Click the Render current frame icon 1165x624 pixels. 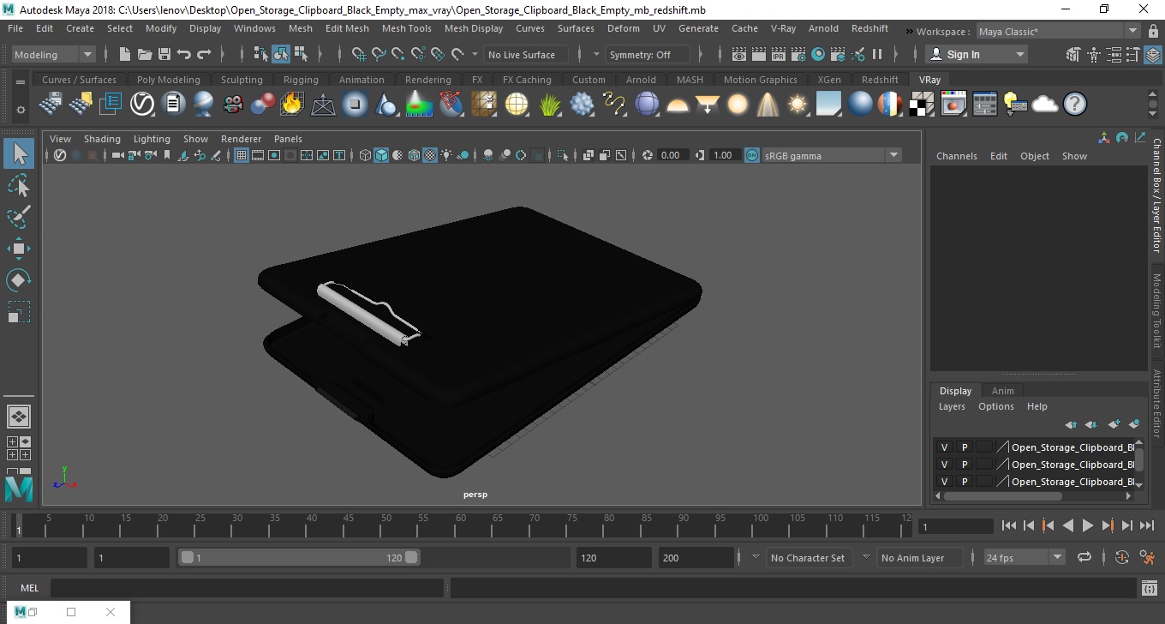tap(759, 54)
